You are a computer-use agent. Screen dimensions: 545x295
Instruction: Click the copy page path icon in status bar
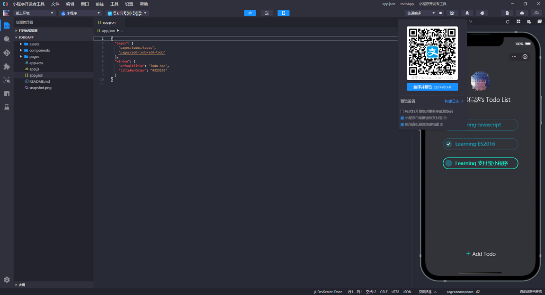click(478, 292)
